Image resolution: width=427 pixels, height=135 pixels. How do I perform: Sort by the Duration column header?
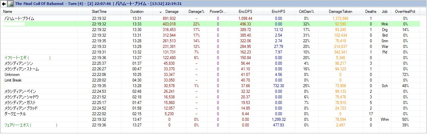pyautogui.click(x=137, y=12)
